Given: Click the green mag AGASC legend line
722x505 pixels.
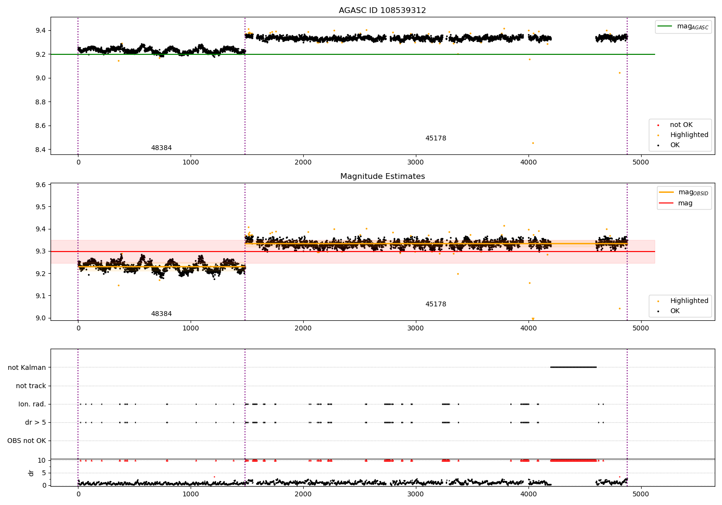Looking at the screenshot, I should (x=665, y=26).
